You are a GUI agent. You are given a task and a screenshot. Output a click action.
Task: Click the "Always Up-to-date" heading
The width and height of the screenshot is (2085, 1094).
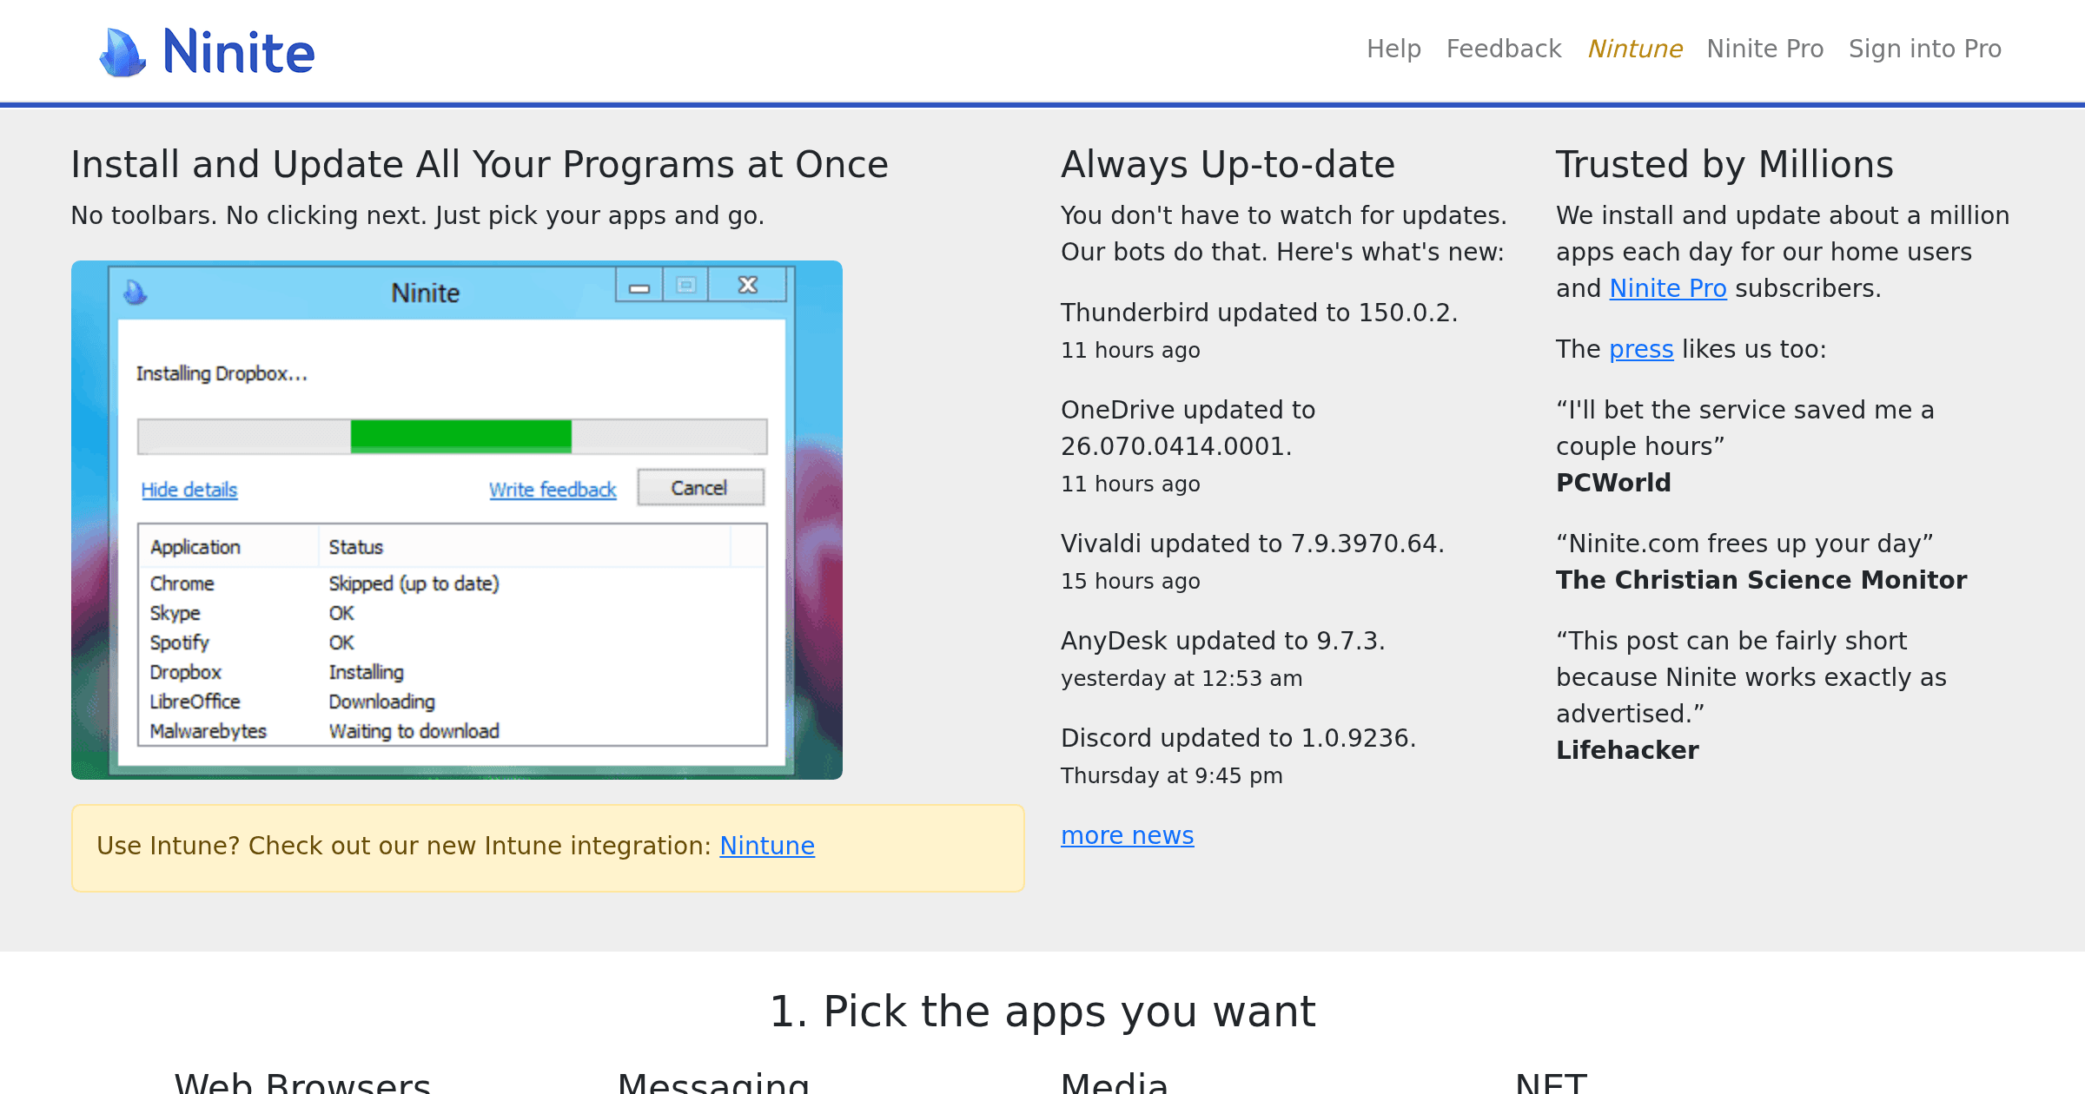(x=1228, y=165)
